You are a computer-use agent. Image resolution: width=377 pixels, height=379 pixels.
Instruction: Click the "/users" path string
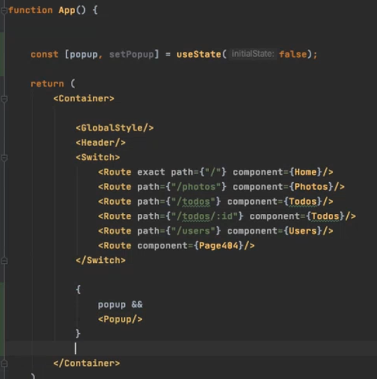coord(193,231)
